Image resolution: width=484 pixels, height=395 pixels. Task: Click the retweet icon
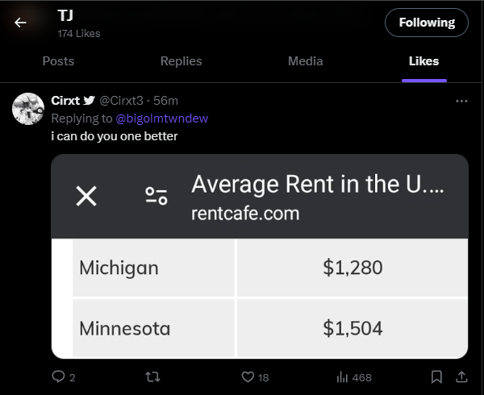pos(149,376)
